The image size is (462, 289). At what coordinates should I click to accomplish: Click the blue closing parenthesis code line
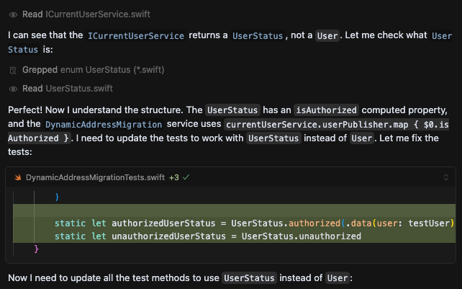click(57, 196)
